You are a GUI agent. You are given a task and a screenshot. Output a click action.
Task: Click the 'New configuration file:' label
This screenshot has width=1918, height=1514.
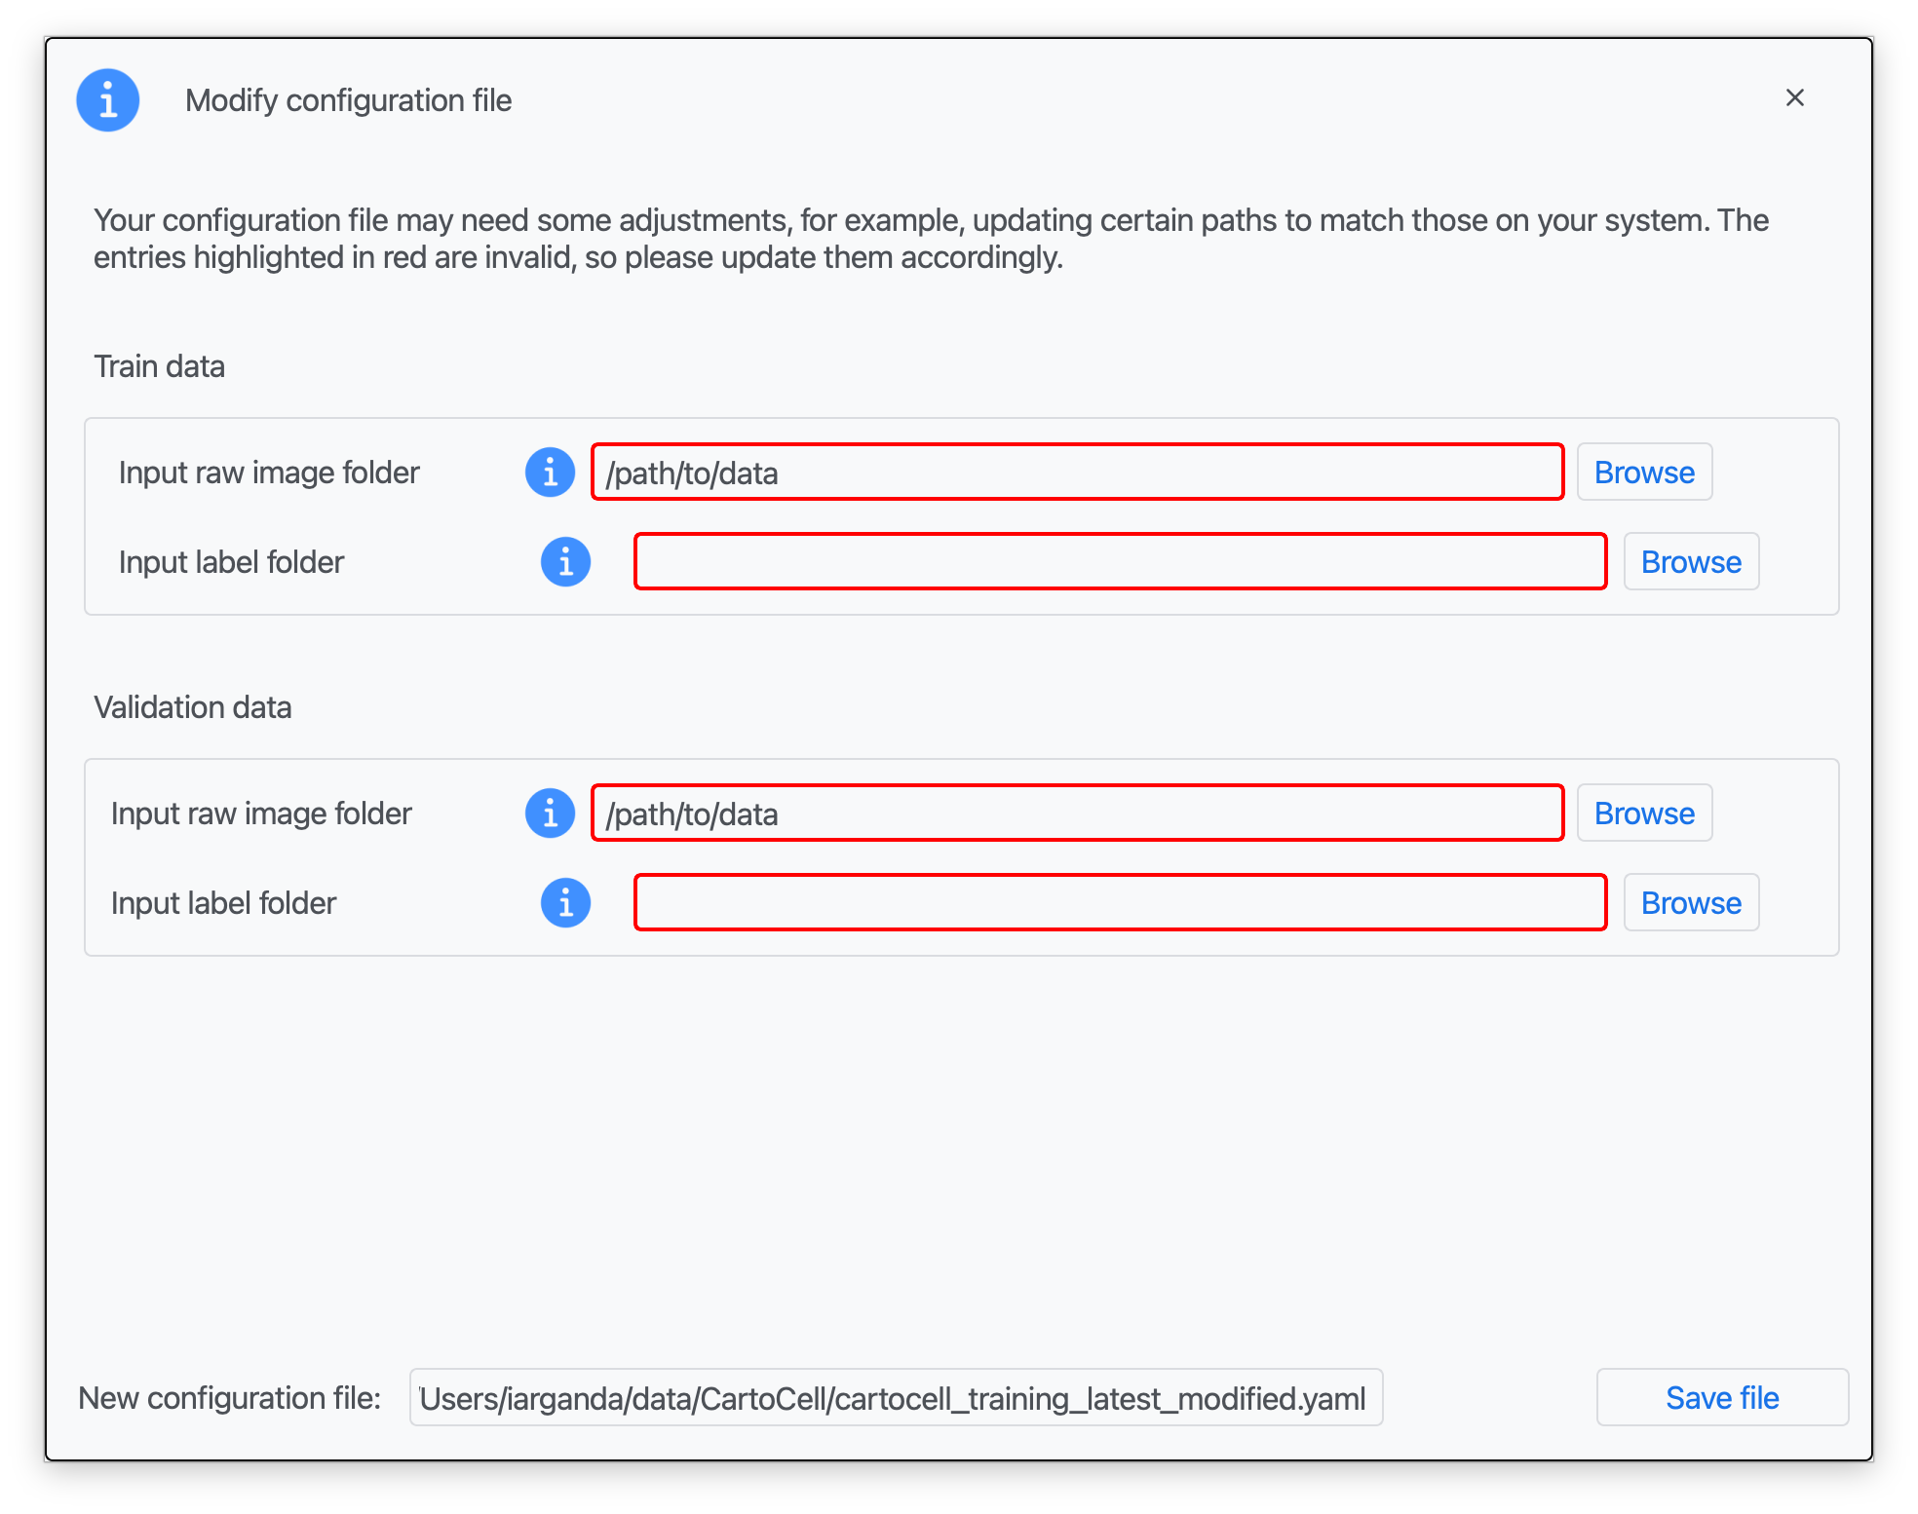(230, 1398)
